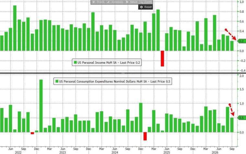This screenshot has height=154, width=246.
Task: Click the Reset button on the chart
Action: click(145, 7)
